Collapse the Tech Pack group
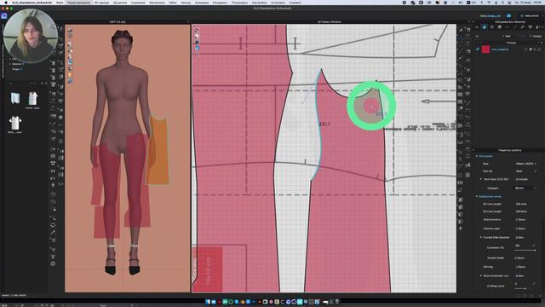Screen dimensions: 545x307 click(x=481, y=179)
